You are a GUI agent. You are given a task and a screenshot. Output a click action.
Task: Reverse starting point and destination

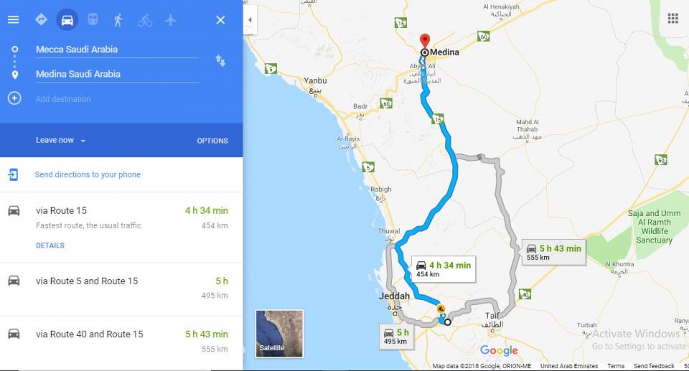220,61
